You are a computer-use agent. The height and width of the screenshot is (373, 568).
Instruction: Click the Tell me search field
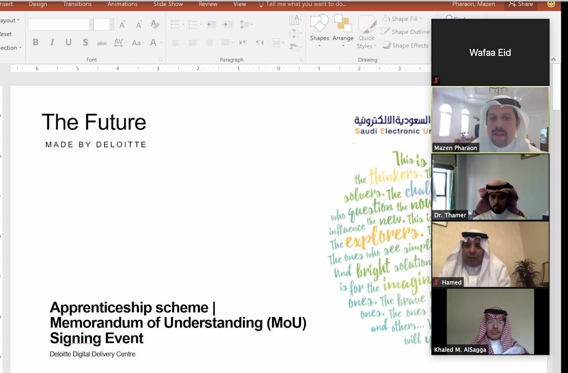[306, 4]
